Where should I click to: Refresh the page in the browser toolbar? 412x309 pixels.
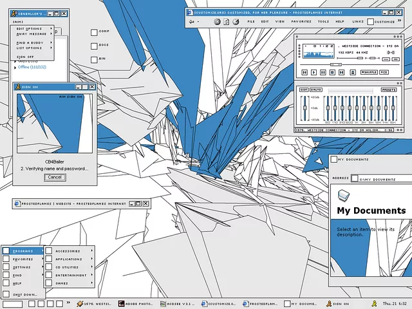coord(226,21)
